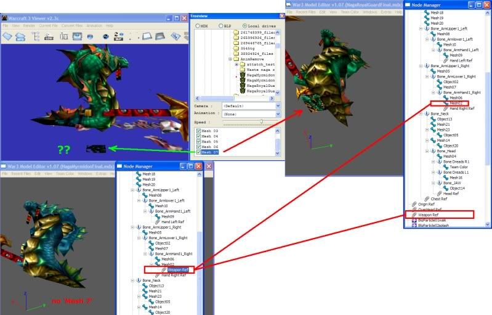
Task: Open the File menu in Warcraft 3 Viewer
Action: click(6, 26)
